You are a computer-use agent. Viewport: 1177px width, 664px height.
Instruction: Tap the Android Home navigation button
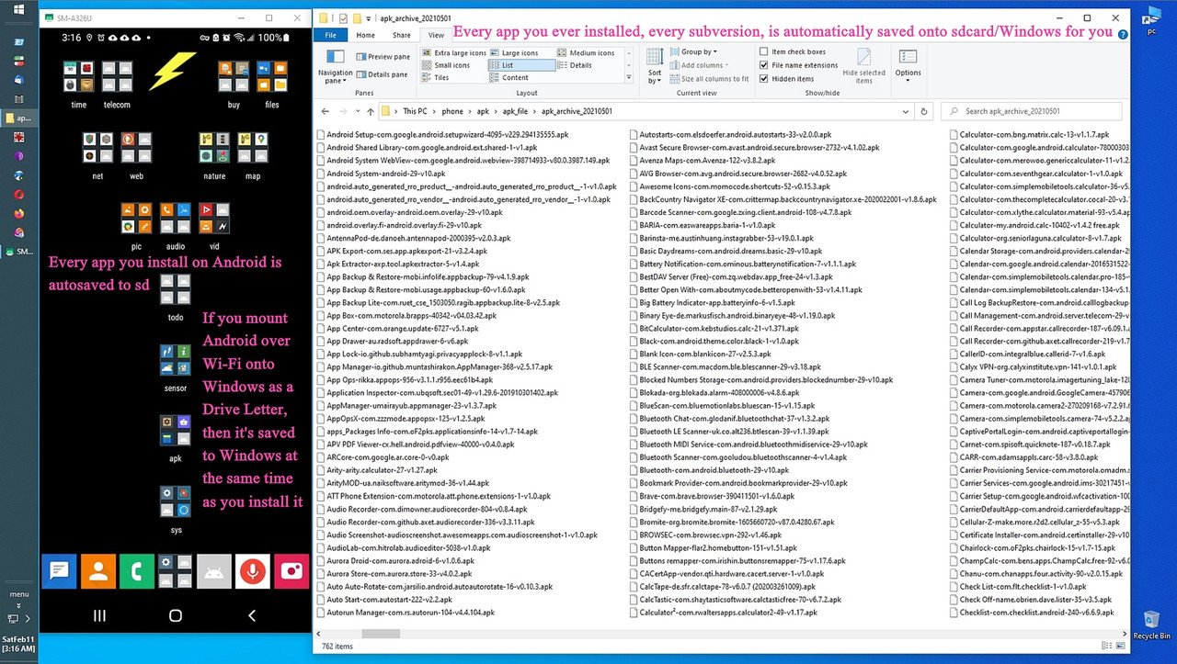click(x=176, y=615)
